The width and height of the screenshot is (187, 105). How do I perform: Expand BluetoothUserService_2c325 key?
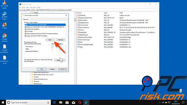pos(30,75)
